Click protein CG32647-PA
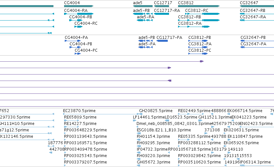This screenshot has width=274, height=167. point(253,44)
